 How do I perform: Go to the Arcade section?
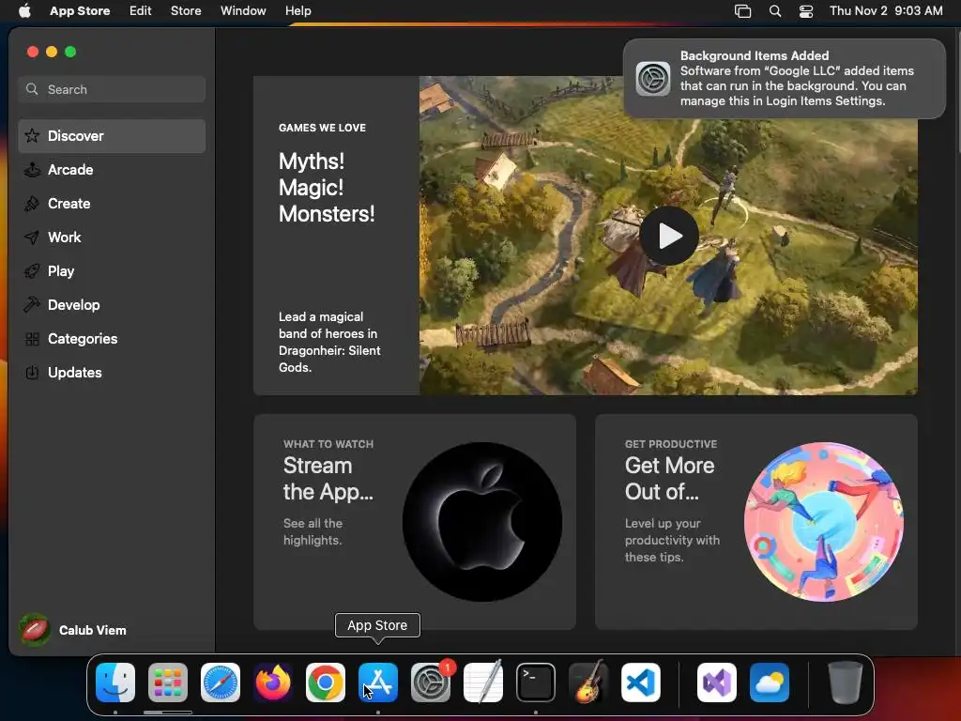(x=112, y=170)
